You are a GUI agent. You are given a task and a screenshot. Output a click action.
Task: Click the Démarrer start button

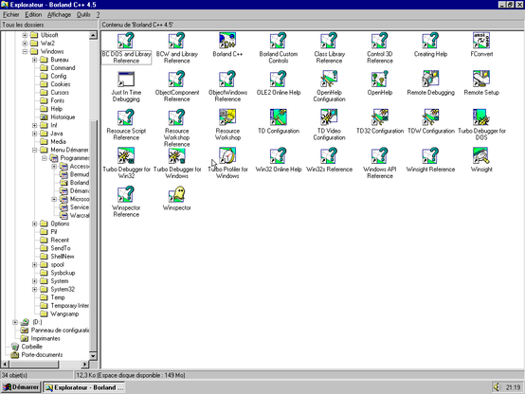(x=21, y=387)
